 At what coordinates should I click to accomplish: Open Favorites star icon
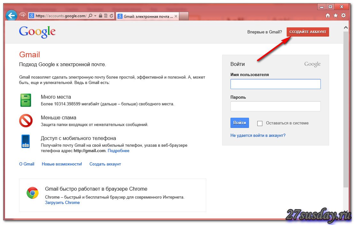click(335, 16)
